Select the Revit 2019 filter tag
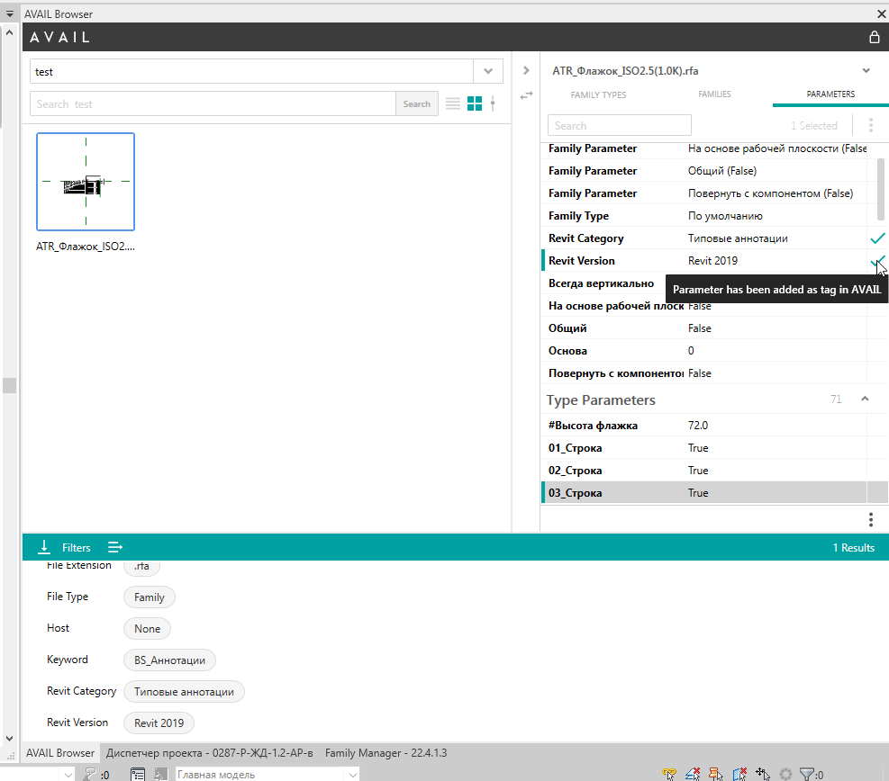Image resolution: width=889 pixels, height=781 pixels. tap(159, 723)
